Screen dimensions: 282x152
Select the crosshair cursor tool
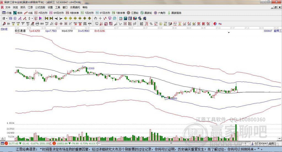[x=100, y=18]
